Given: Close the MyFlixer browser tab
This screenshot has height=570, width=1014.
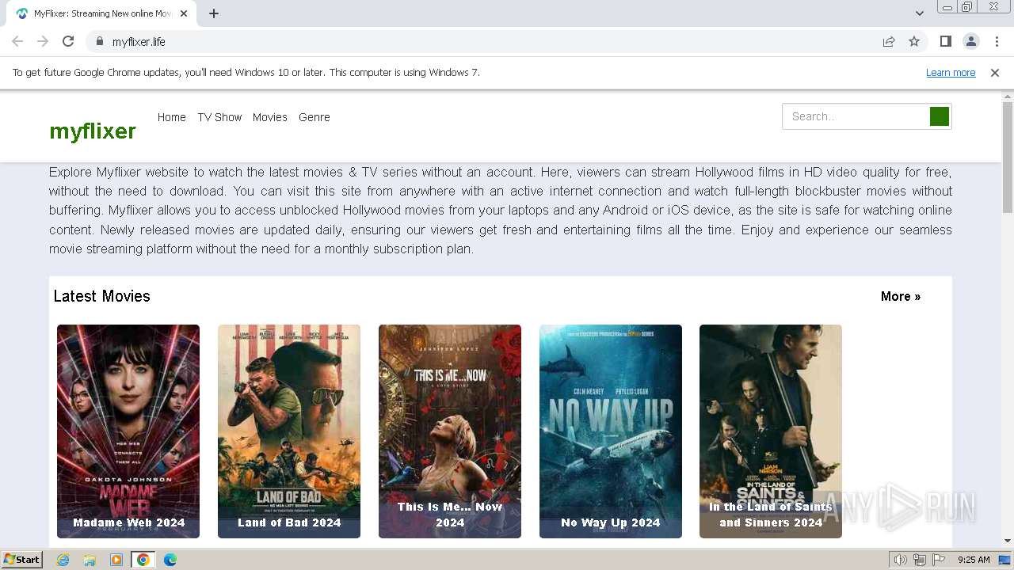Looking at the screenshot, I should click(x=184, y=13).
